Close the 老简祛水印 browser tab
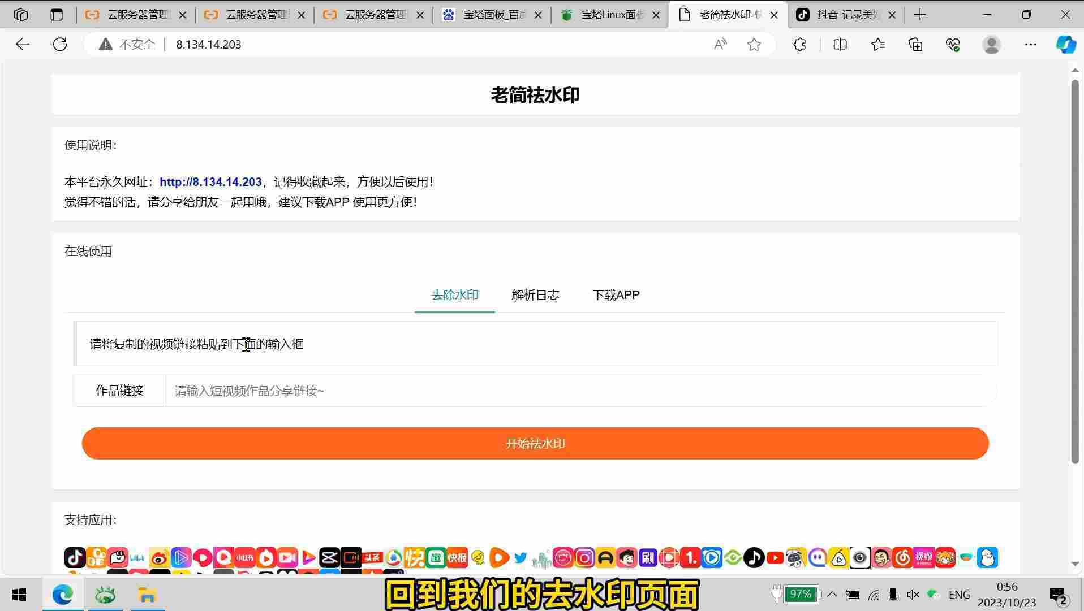The width and height of the screenshot is (1084, 611). click(x=774, y=15)
